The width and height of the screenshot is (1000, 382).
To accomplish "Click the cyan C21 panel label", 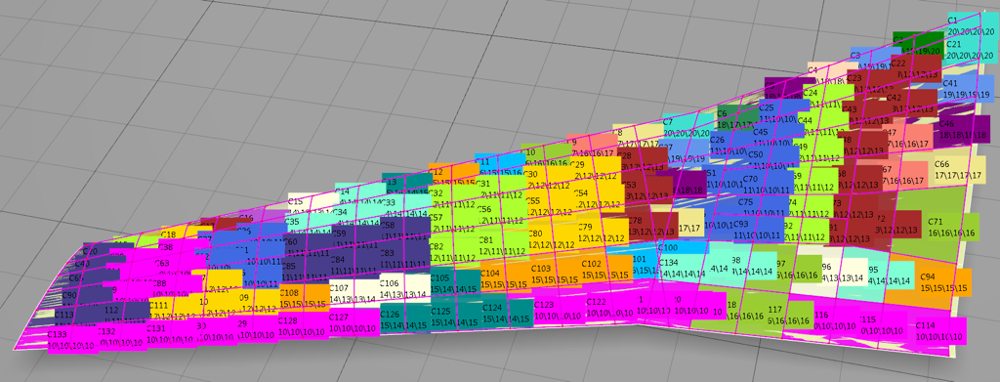I will click(970, 50).
